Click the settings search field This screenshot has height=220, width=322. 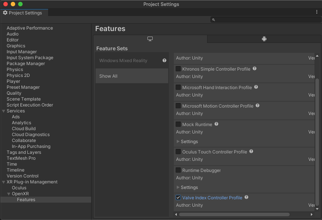click(266, 20)
